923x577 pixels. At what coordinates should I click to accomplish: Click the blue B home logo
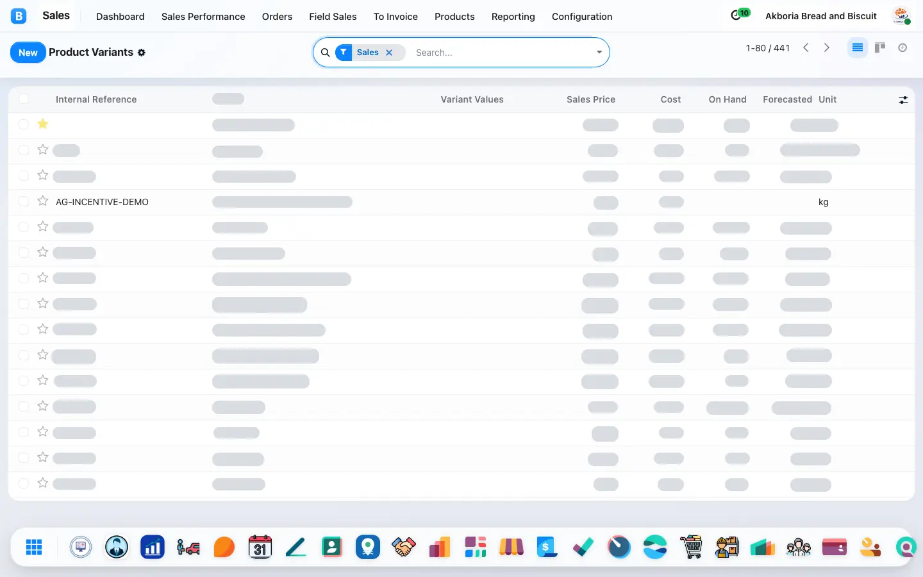tap(19, 16)
